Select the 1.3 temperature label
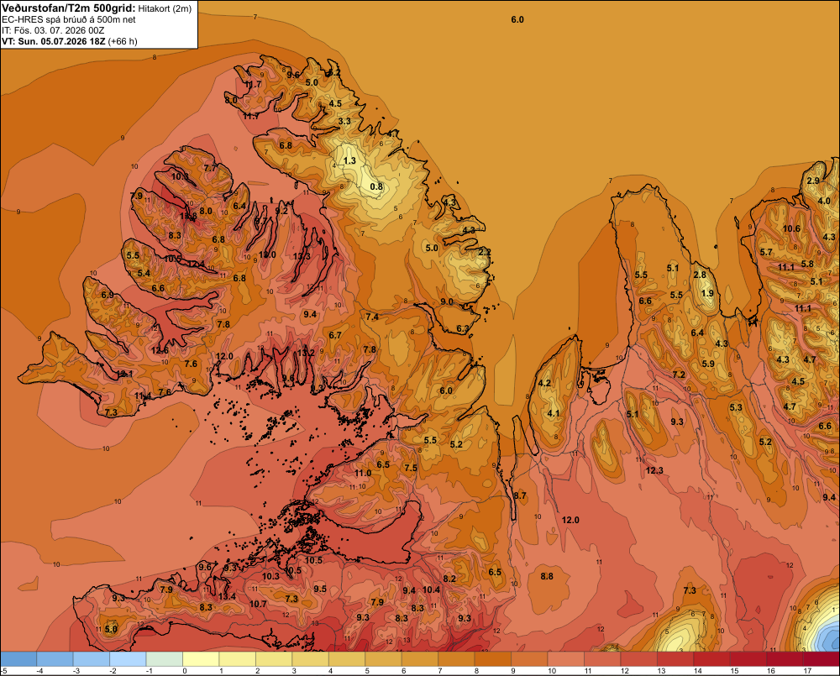 (x=349, y=160)
